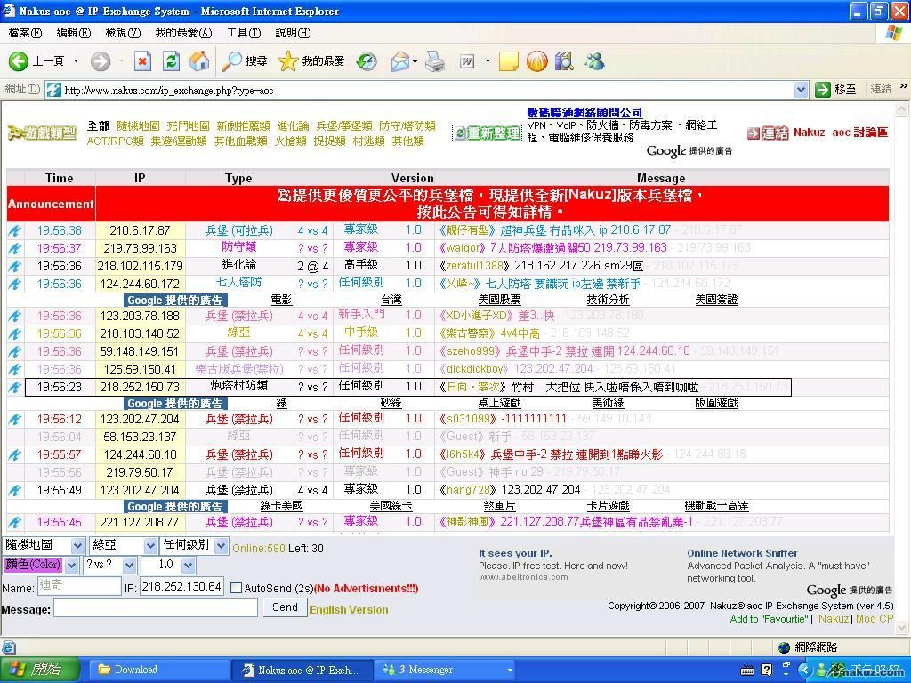Expand the 隨機地圖 map type dropdown
Image resolution: width=911 pixels, height=683 pixels.
(77, 545)
